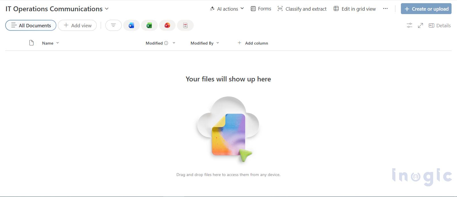
Task: Click Add column in the header
Action: (253, 43)
